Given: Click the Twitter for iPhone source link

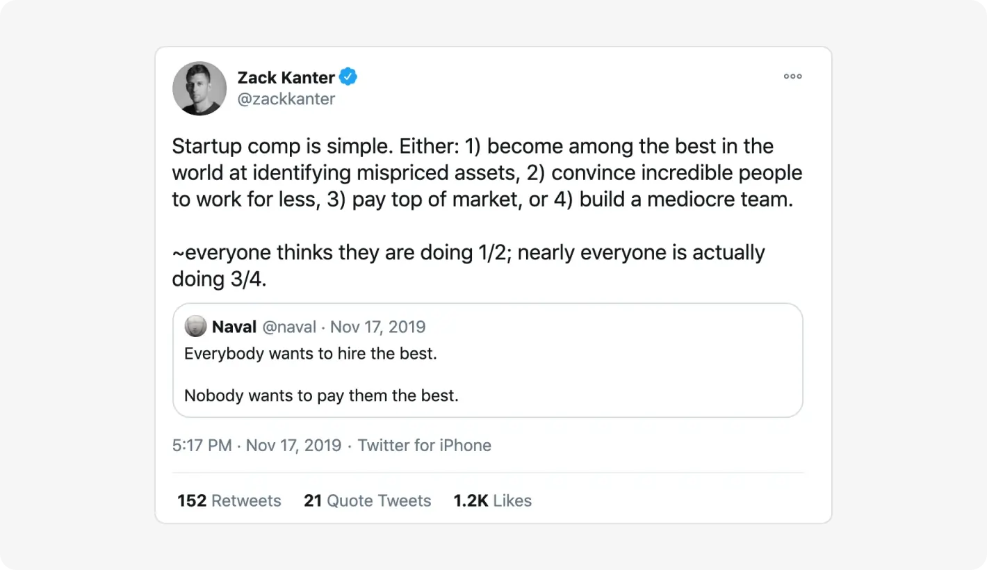Looking at the screenshot, I should point(424,446).
